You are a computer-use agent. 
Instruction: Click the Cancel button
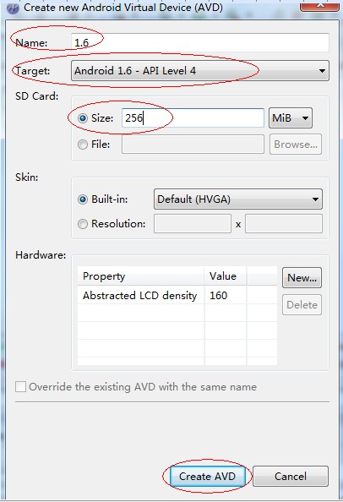point(291,477)
